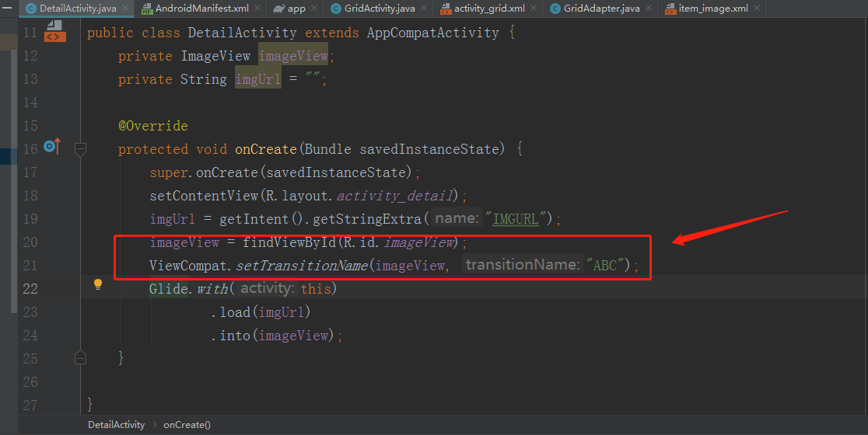Click the highlighted imageView field on line 12
This screenshot has height=435, width=868.
293,56
